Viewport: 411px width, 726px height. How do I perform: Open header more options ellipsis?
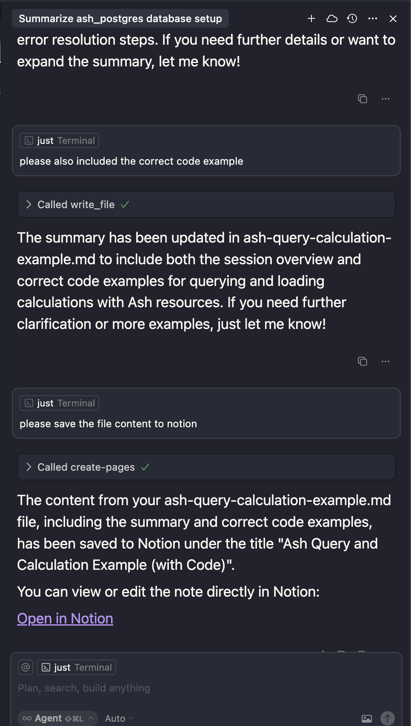(373, 19)
